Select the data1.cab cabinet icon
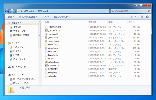The width and height of the screenshot is (156, 100). point(46,48)
